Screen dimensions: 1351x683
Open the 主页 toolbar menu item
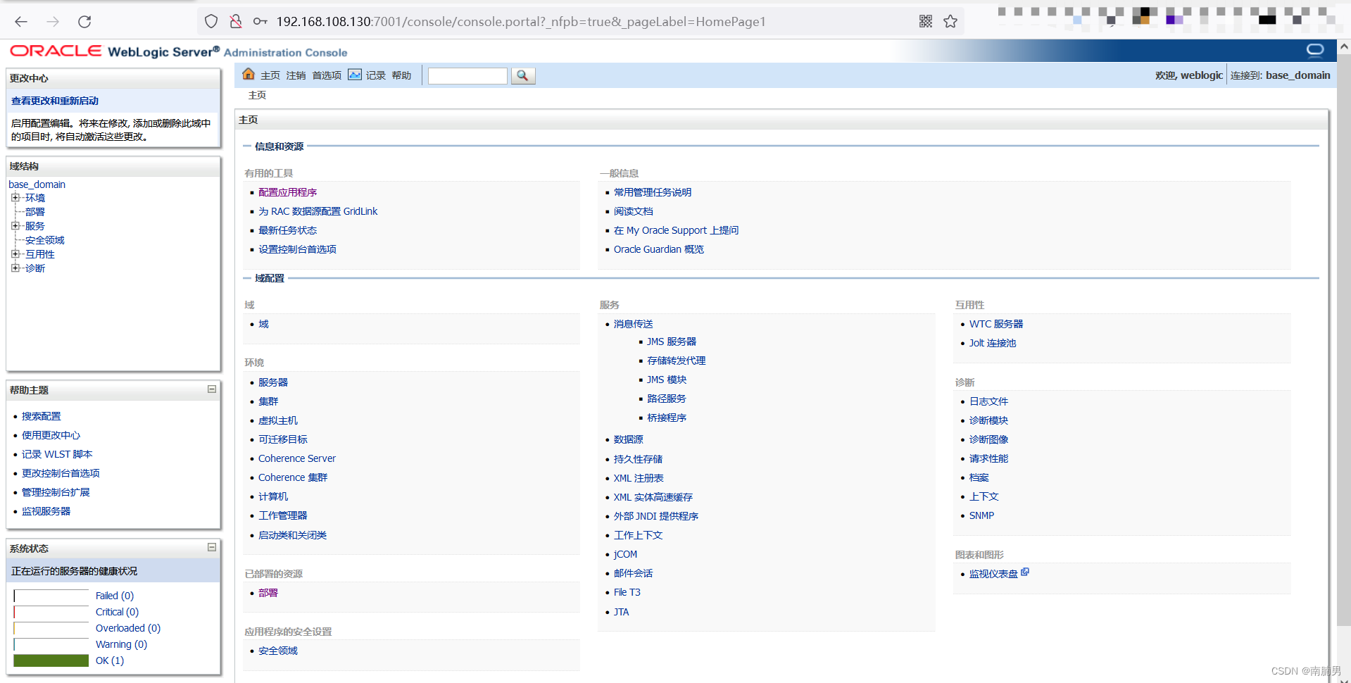pyautogui.click(x=270, y=75)
